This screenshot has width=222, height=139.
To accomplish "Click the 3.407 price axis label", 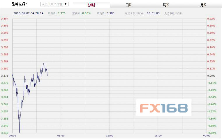I will [4, 19].
